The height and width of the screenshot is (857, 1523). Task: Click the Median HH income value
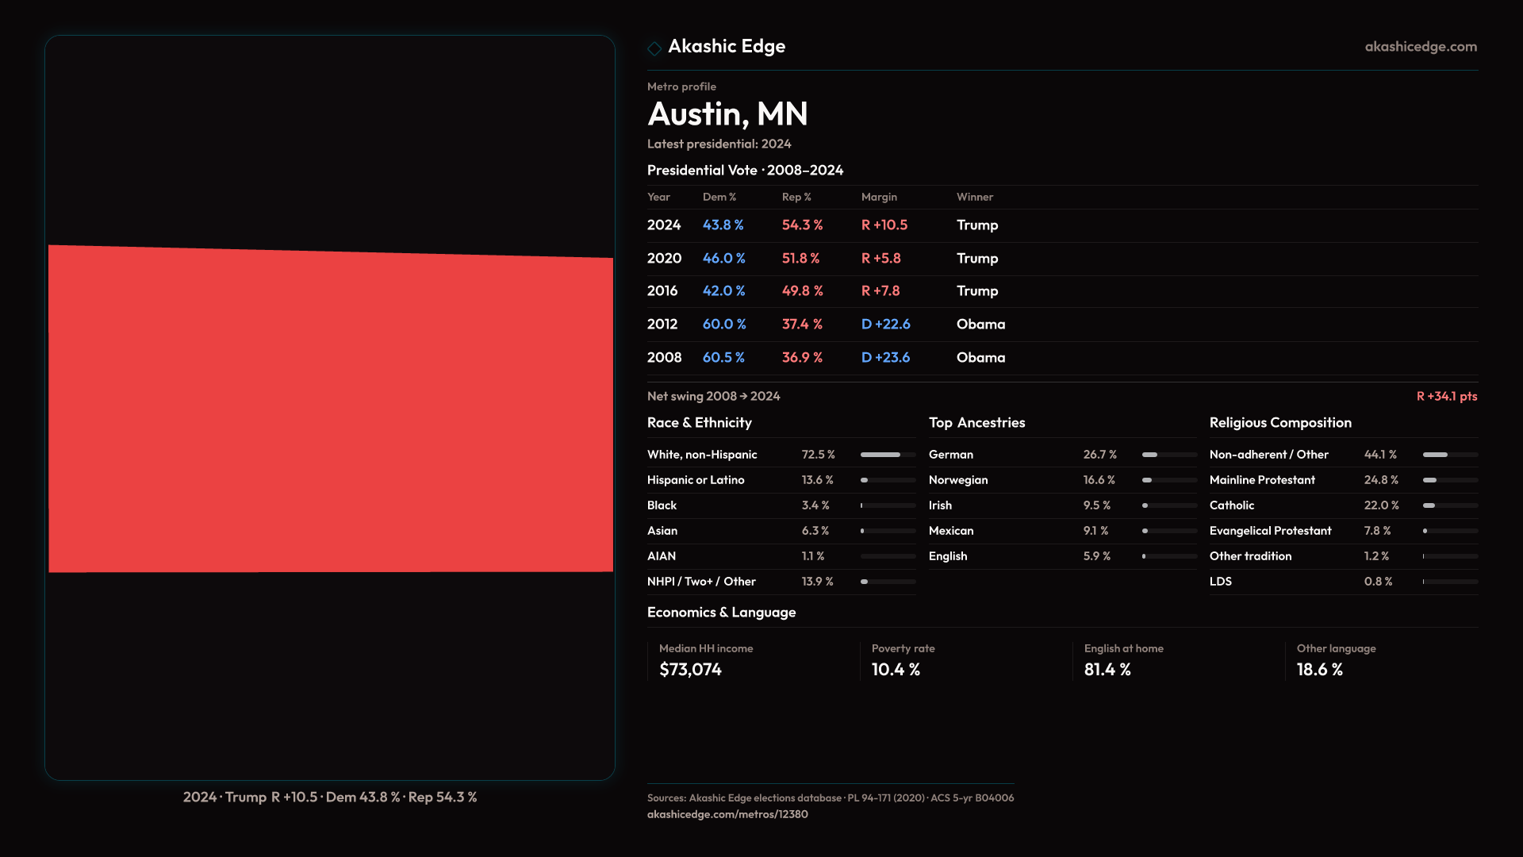[x=690, y=670]
